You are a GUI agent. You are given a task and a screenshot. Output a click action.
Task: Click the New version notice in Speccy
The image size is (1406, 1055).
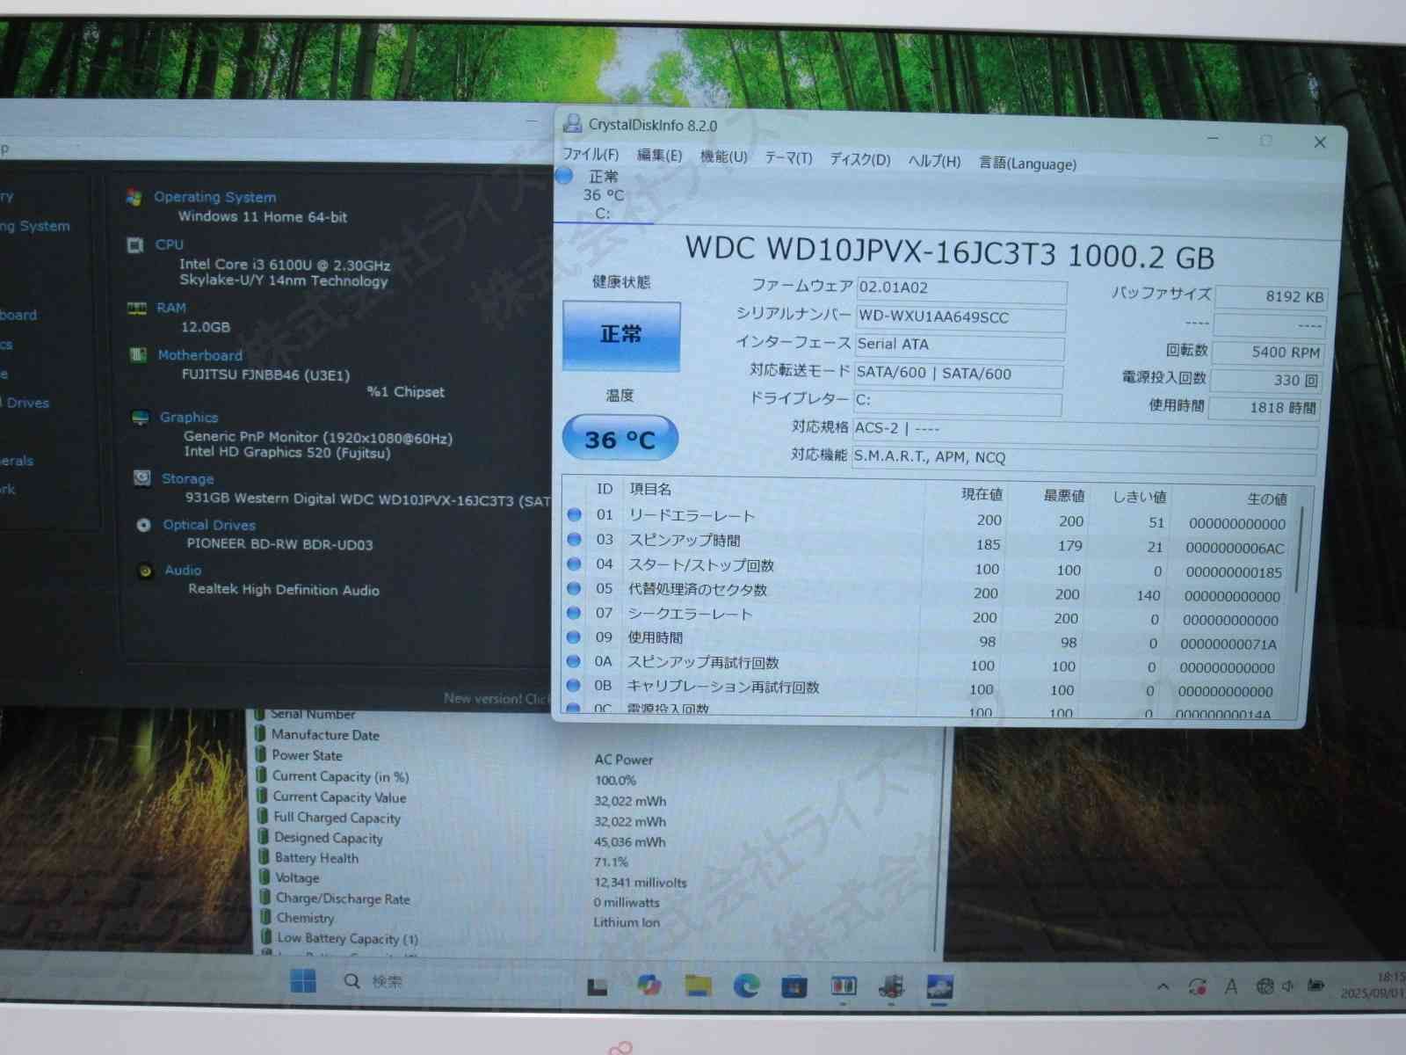tap(496, 699)
